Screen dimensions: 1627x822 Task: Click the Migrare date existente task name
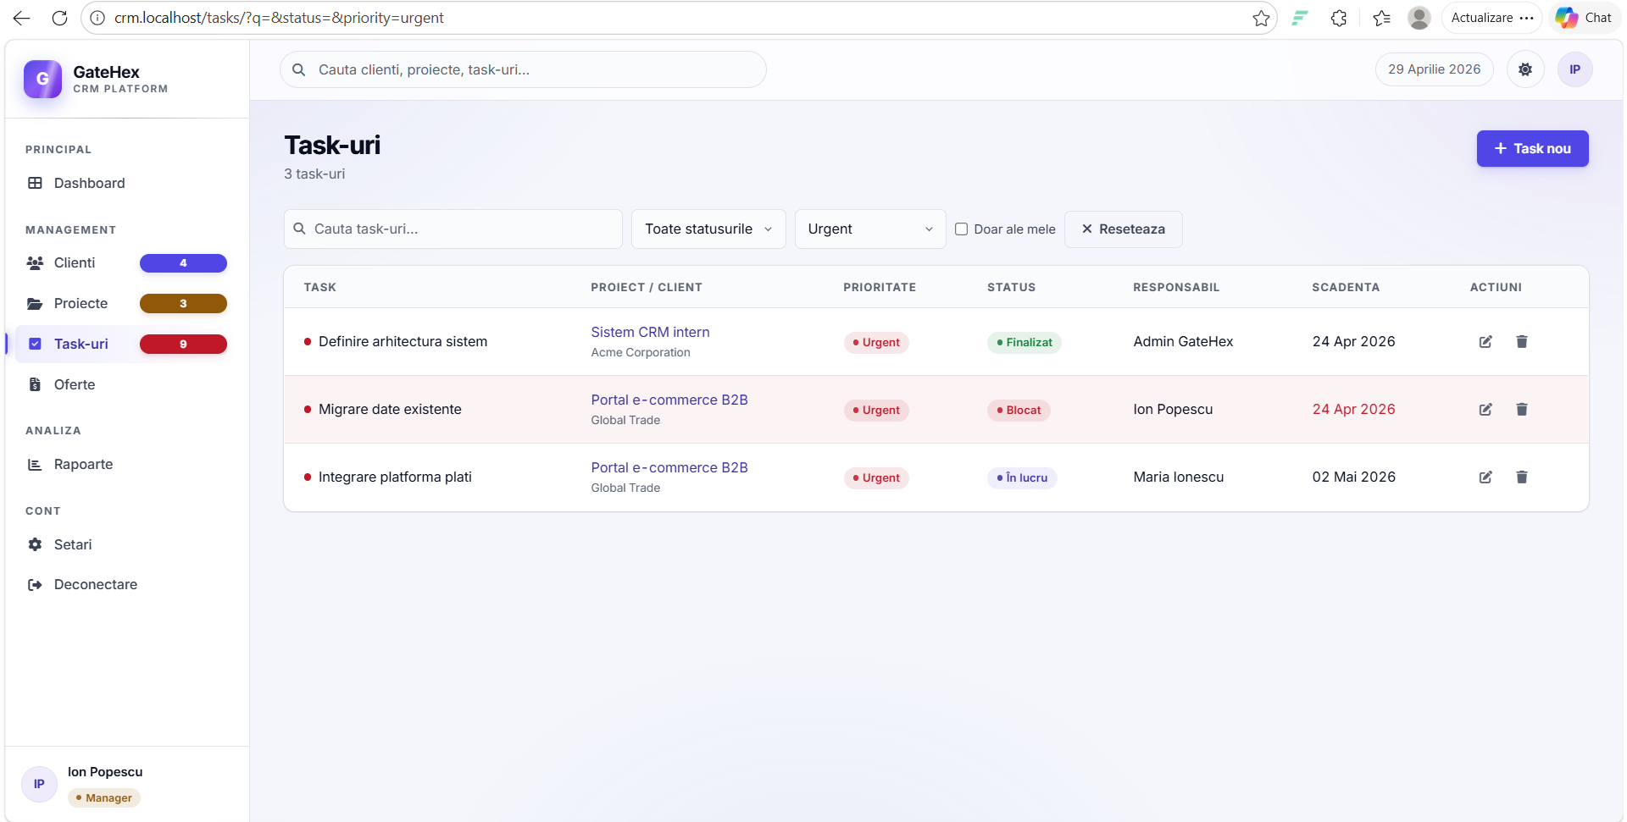coord(390,410)
